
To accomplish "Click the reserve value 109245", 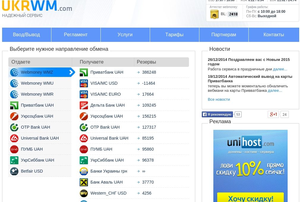I will tap(149, 105).
